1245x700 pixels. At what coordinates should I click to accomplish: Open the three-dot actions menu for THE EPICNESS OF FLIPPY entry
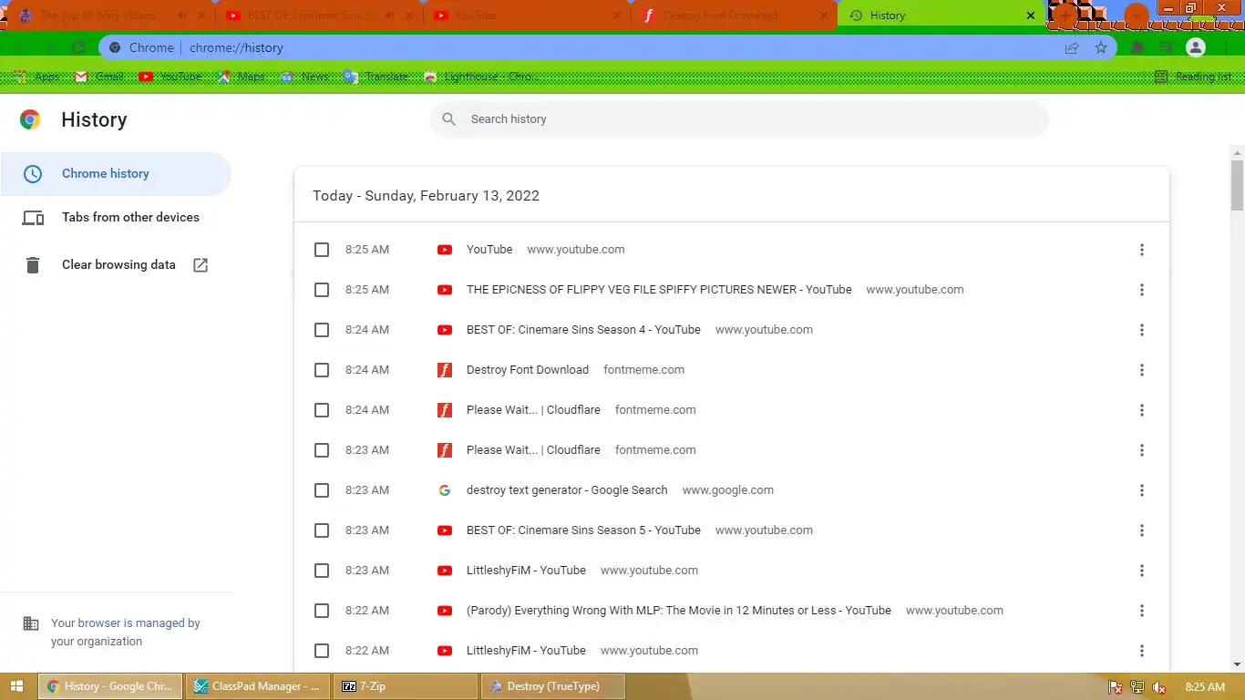(x=1142, y=290)
